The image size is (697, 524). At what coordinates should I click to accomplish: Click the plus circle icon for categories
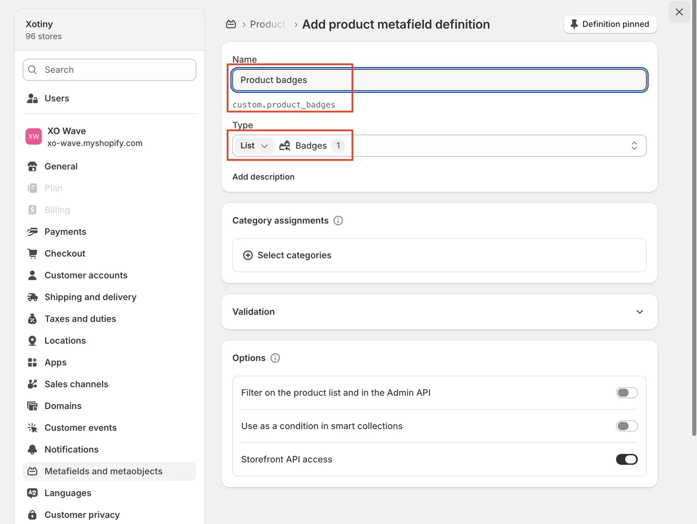point(248,255)
